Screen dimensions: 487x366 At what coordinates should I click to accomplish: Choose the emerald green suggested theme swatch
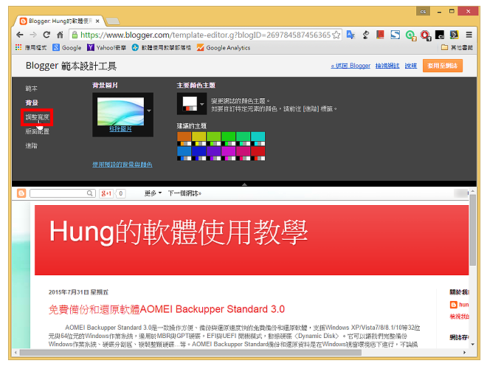tap(243, 139)
